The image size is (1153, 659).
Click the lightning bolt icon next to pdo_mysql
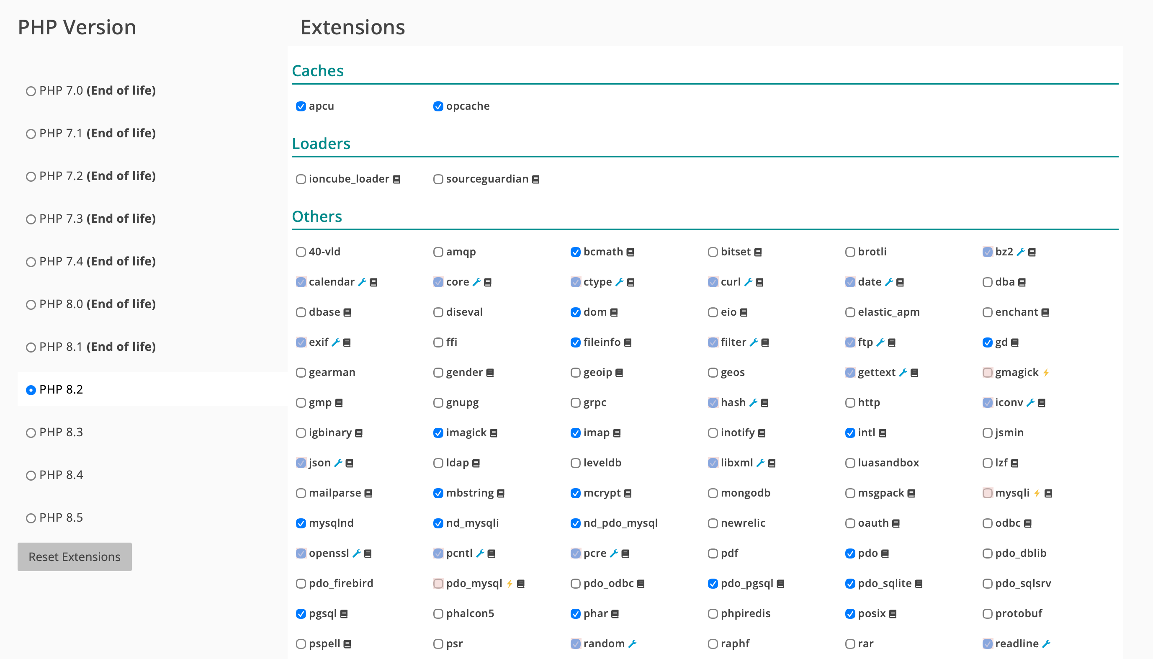point(510,584)
